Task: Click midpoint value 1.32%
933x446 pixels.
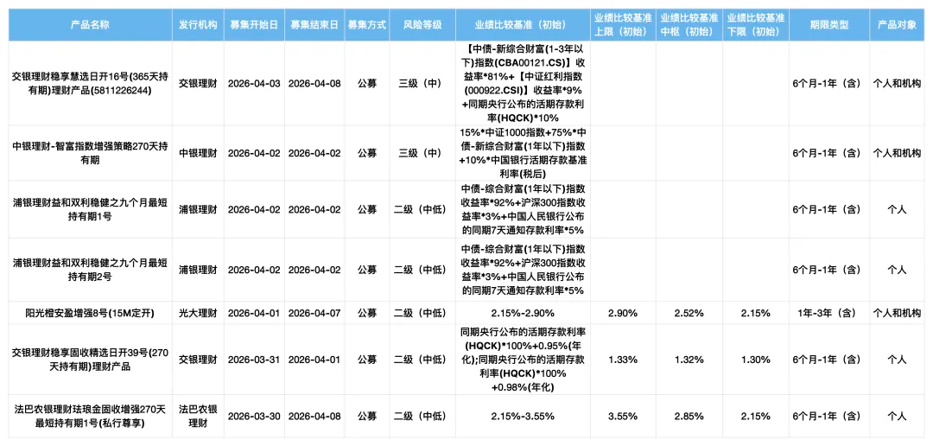Action: tap(689, 360)
